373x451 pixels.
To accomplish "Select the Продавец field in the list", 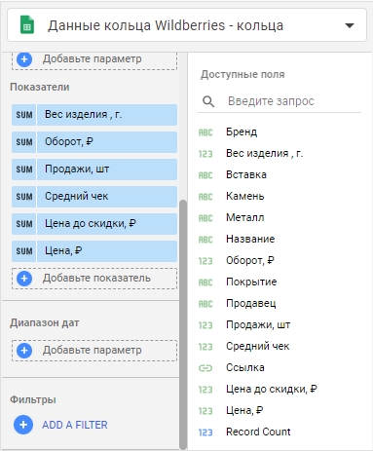I will pyautogui.click(x=250, y=303).
